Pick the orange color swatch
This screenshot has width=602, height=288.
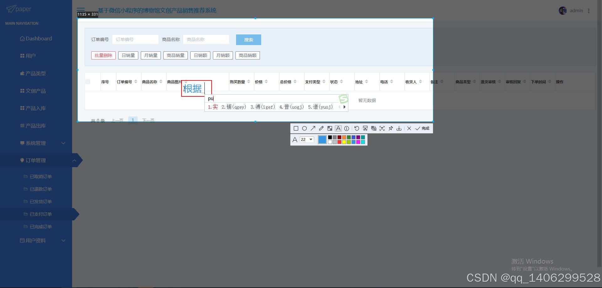click(x=344, y=137)
